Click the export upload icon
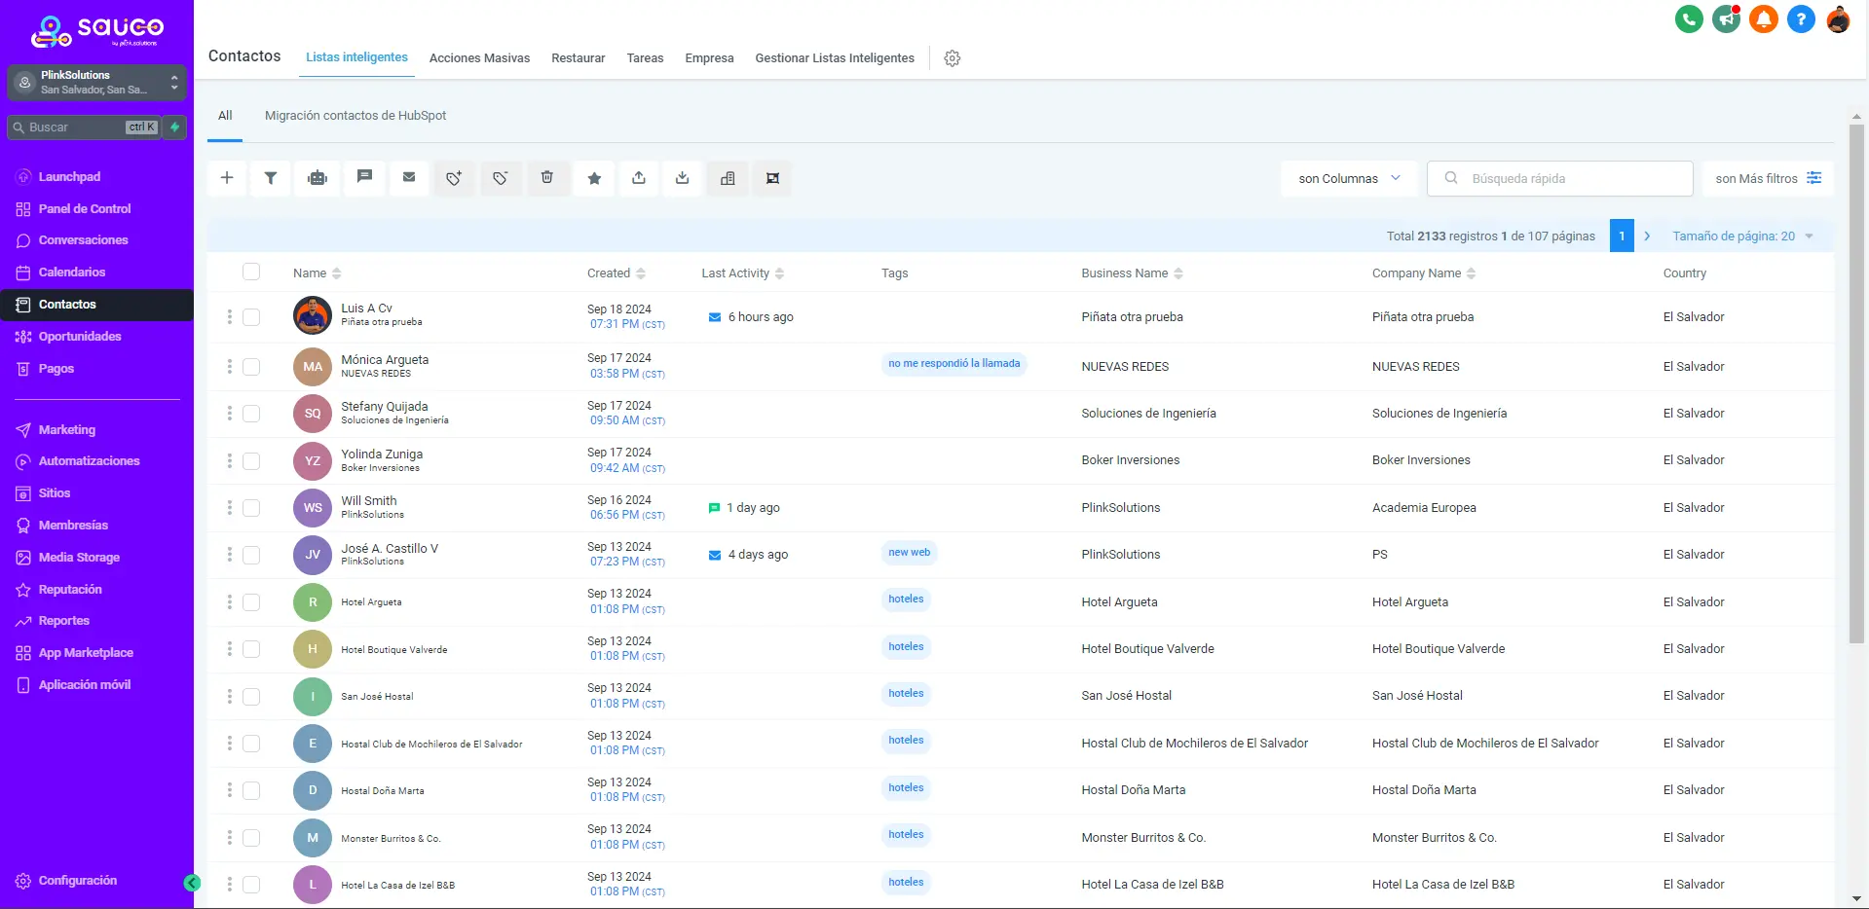The width and height of the screenshot is (1869, 909). tap(639, 178)
